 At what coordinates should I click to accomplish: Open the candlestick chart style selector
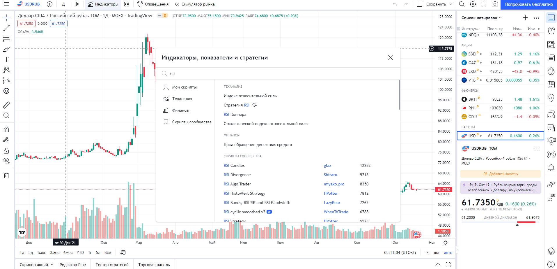point(77,4)
